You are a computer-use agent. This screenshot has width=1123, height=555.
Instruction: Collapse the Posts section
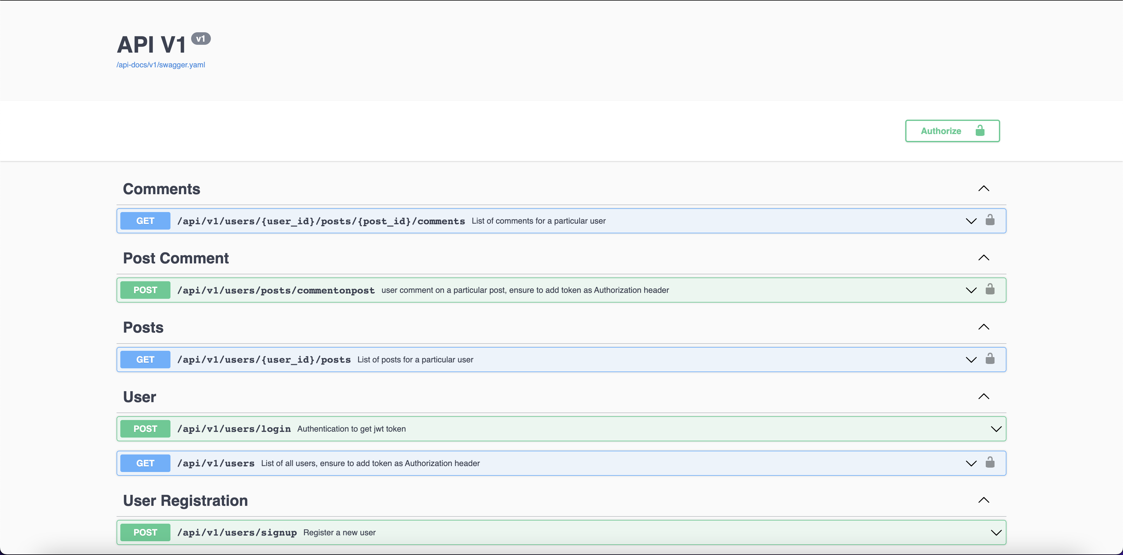tap(984, 327)
